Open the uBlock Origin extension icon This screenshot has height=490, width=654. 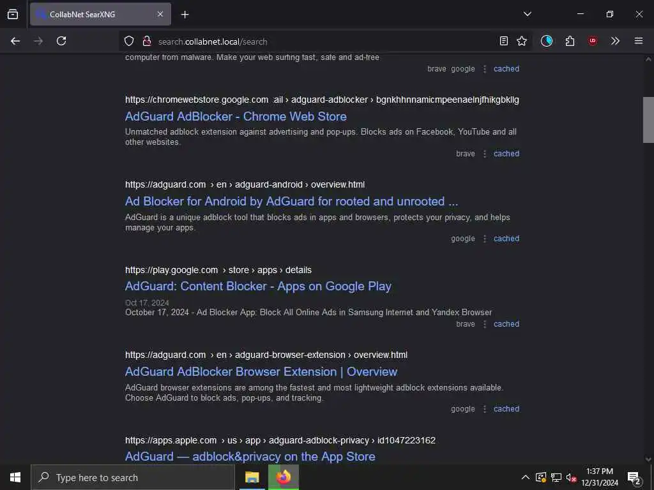coord(593,41)
